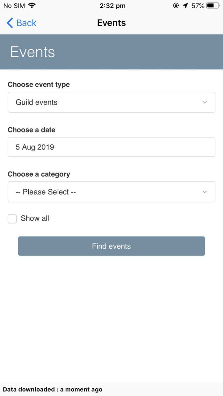Tap the Choose a date label
This screenshot has height=396, width=223.
click(32, 130)
